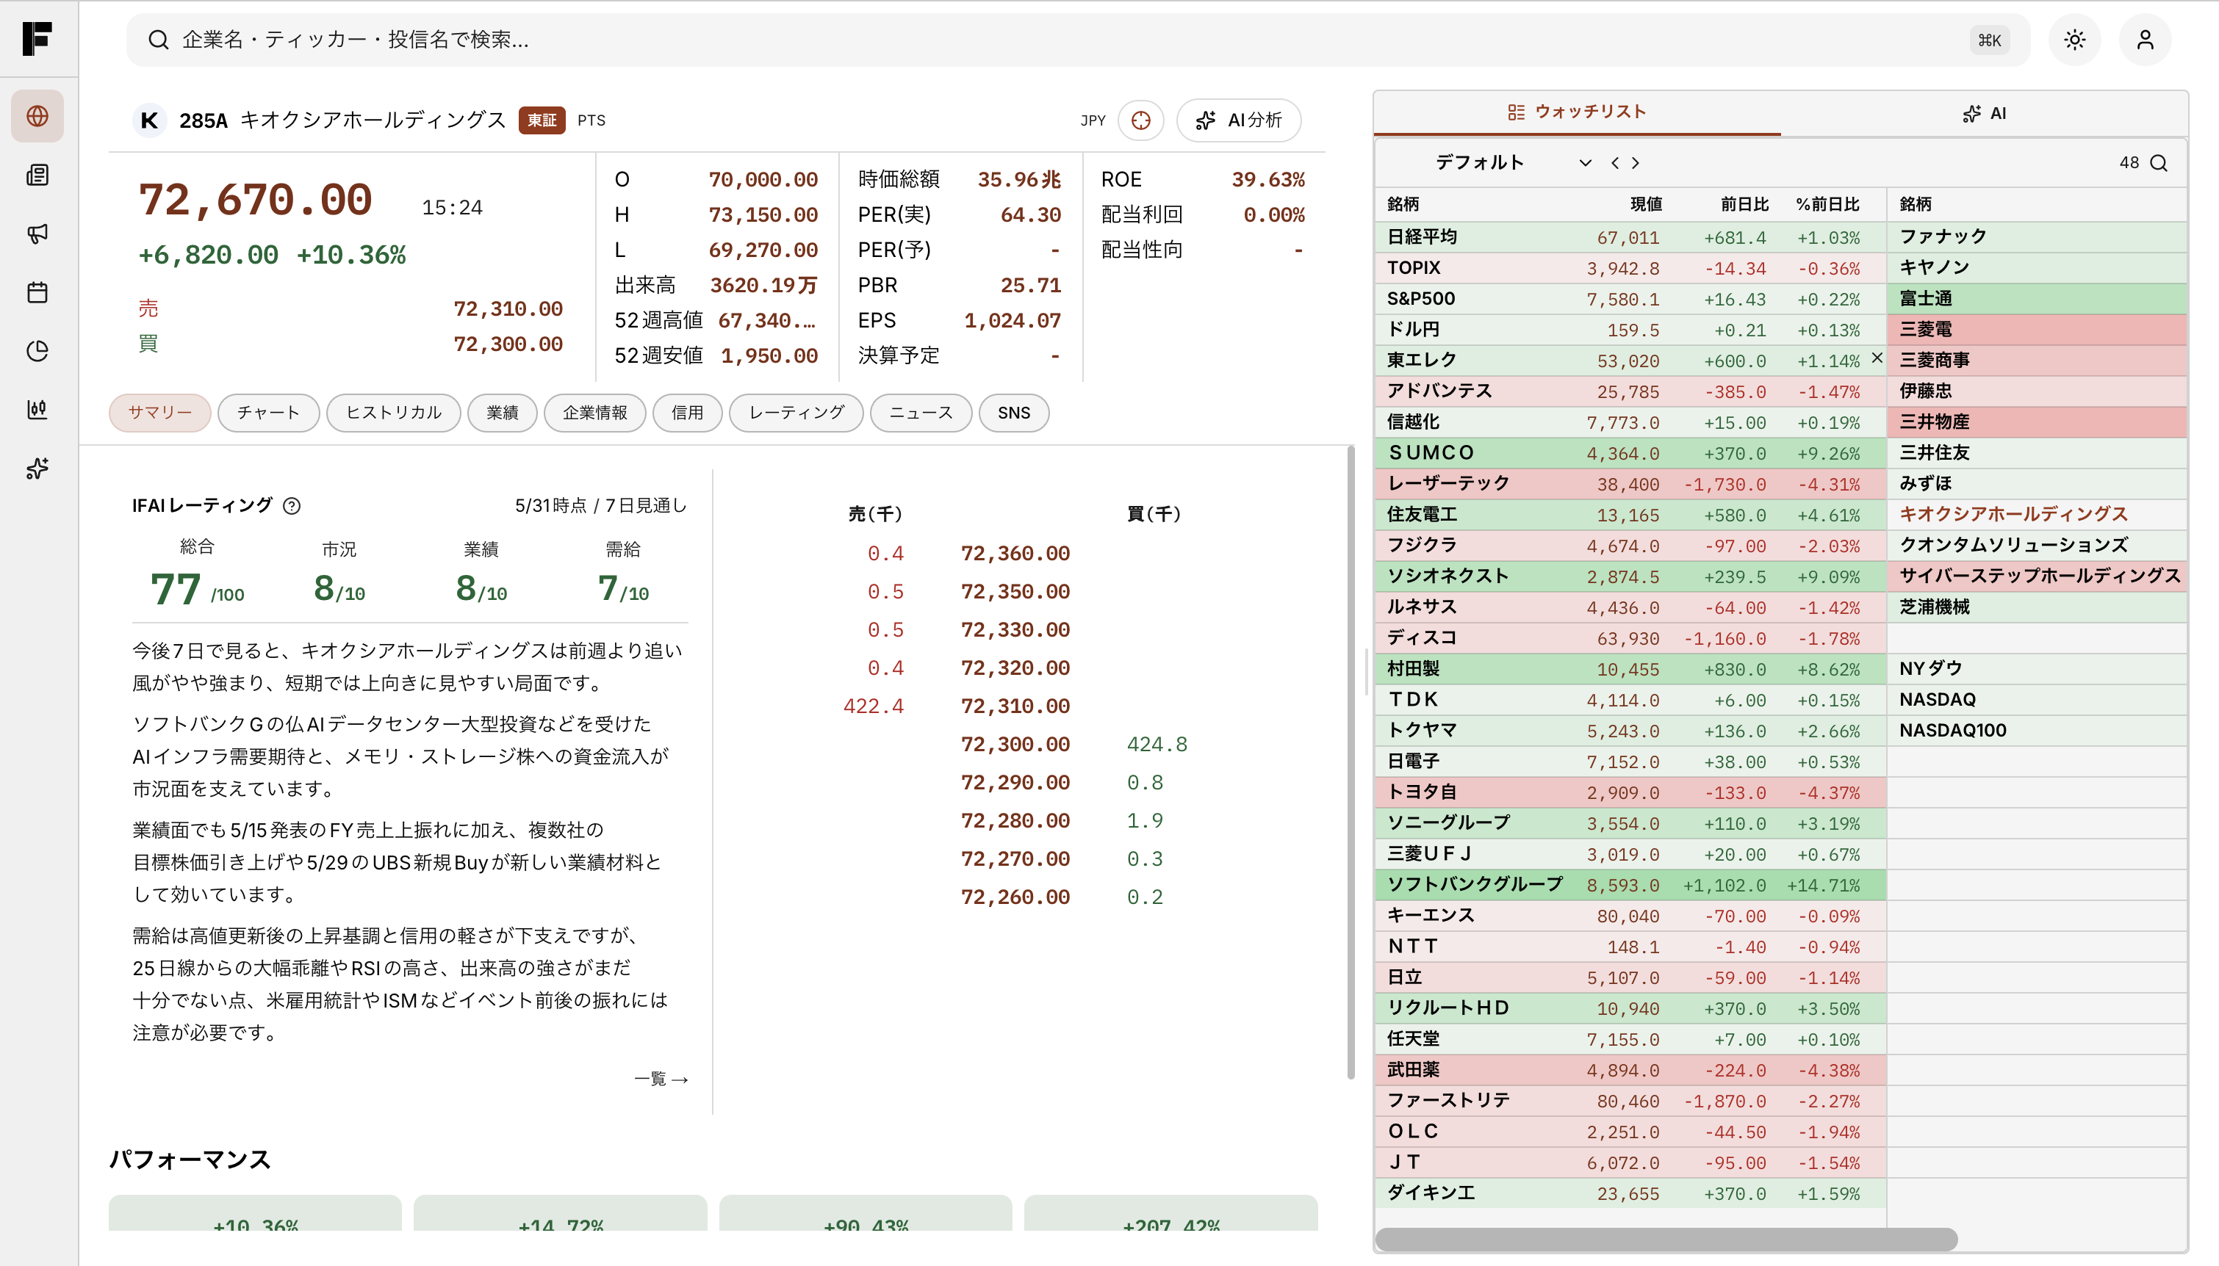Select the 信用 tab
The height and width of the screenshot is (1266, 2219).
[x=687, y=413]
